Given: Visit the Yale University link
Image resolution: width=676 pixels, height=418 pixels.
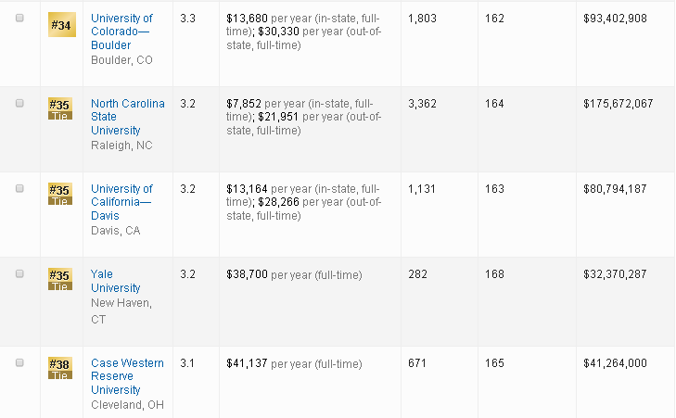Looking at the screenshot, I should click(x=115, y=281).
